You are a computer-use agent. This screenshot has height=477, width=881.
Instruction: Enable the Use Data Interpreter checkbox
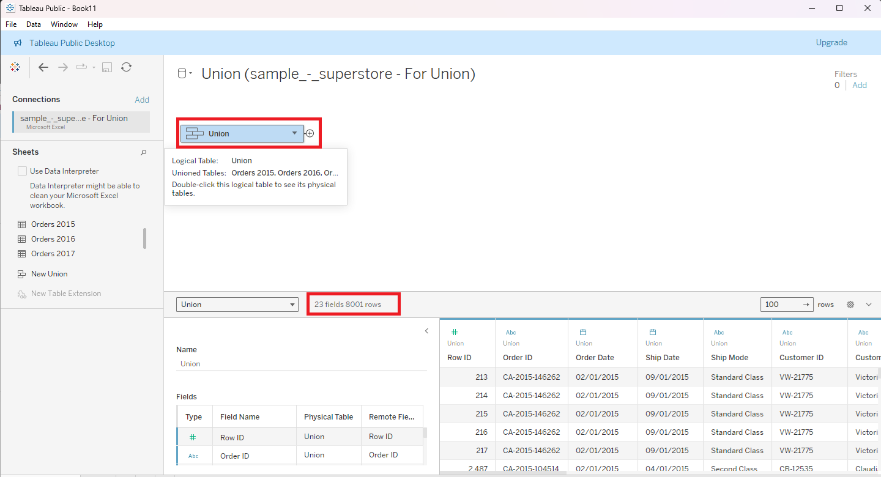[23, 171]
